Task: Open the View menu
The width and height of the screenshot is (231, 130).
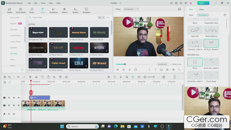Action: [x=51, y=3]
